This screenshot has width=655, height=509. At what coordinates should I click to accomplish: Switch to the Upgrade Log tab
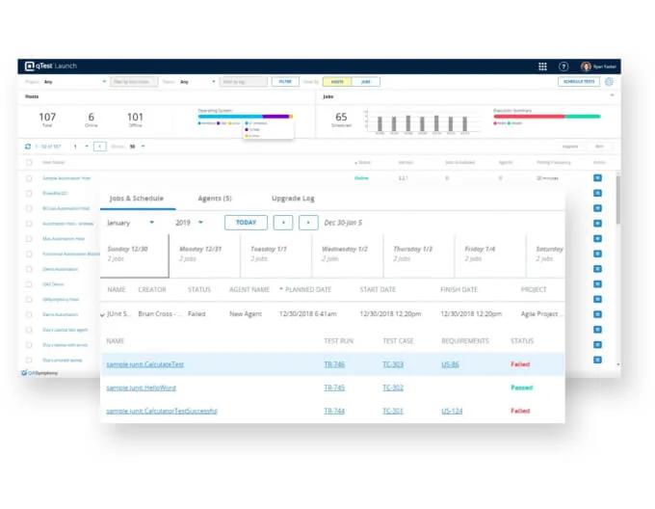293,199
